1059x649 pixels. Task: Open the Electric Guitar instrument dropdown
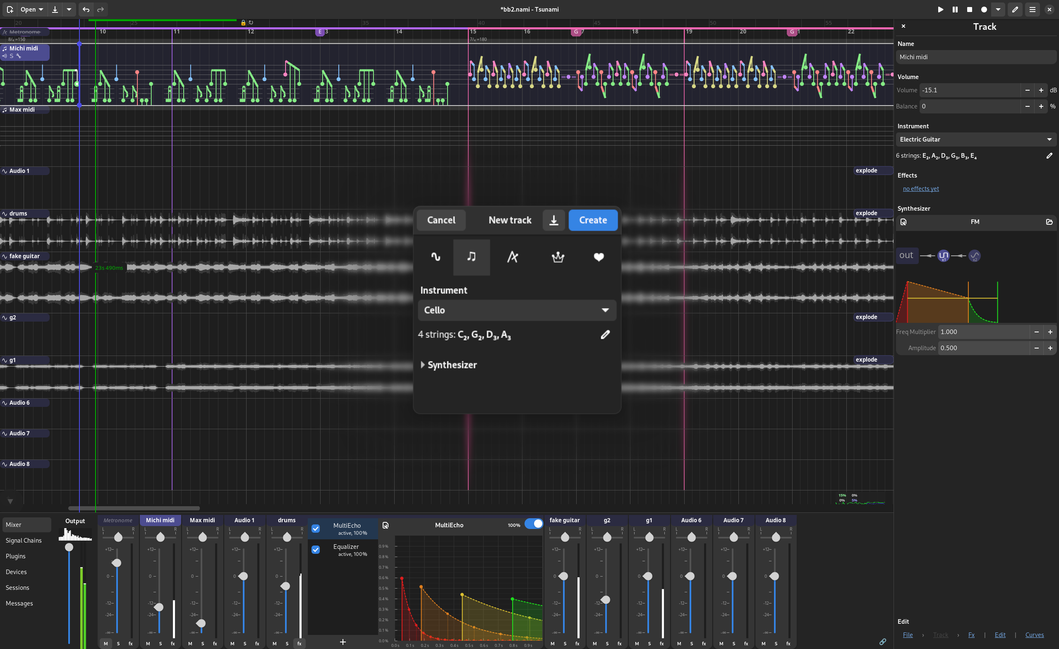coord(975,139)
